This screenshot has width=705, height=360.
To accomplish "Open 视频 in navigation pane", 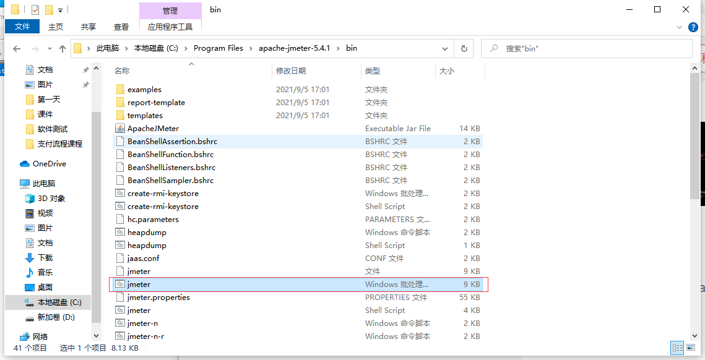I will tap(45, 213).
